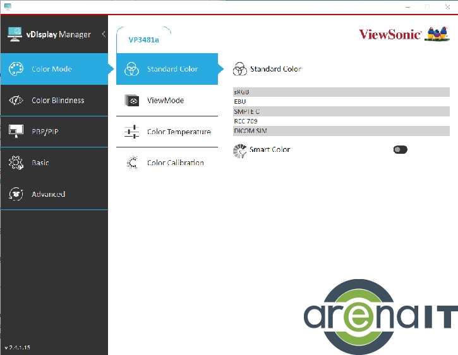This screenshot has height=355, width=458.
Task: Select REC 709 color standard
Action: click(x=341, y=121)
